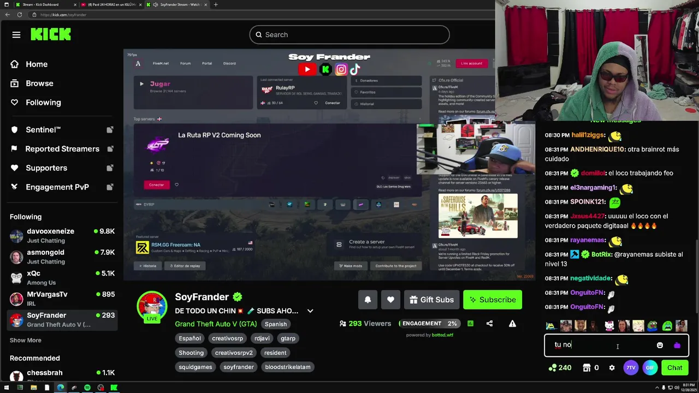This screenshot has height=393, width=699.
Task: Open the YouTube icon under Soy Frander
Action: pos(307,69)
